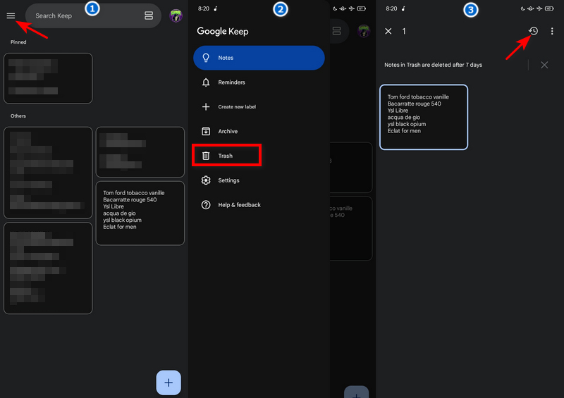Open Help & feedback

pyautogui.click(x=259, y=205)
